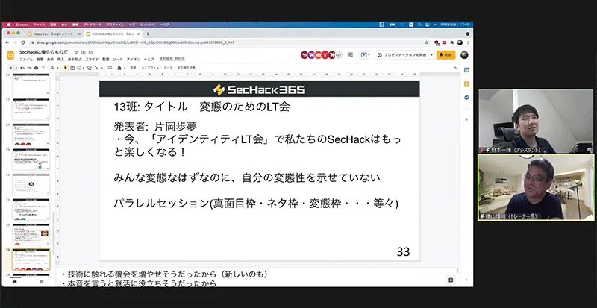Open the comment history icon
The height and width of the screenshot is (308, 597).
pos(350,55)
